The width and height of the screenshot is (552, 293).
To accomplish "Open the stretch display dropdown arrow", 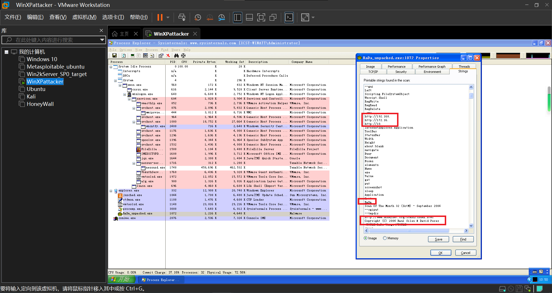I will (313, 18).
